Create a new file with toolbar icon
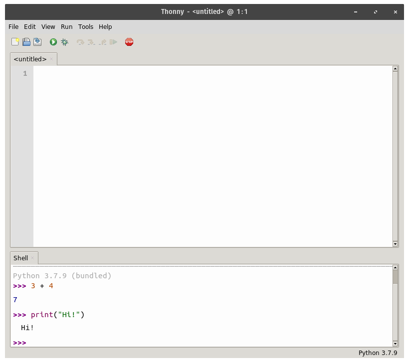The image size is (409, 363). click(x=15, y=42)
